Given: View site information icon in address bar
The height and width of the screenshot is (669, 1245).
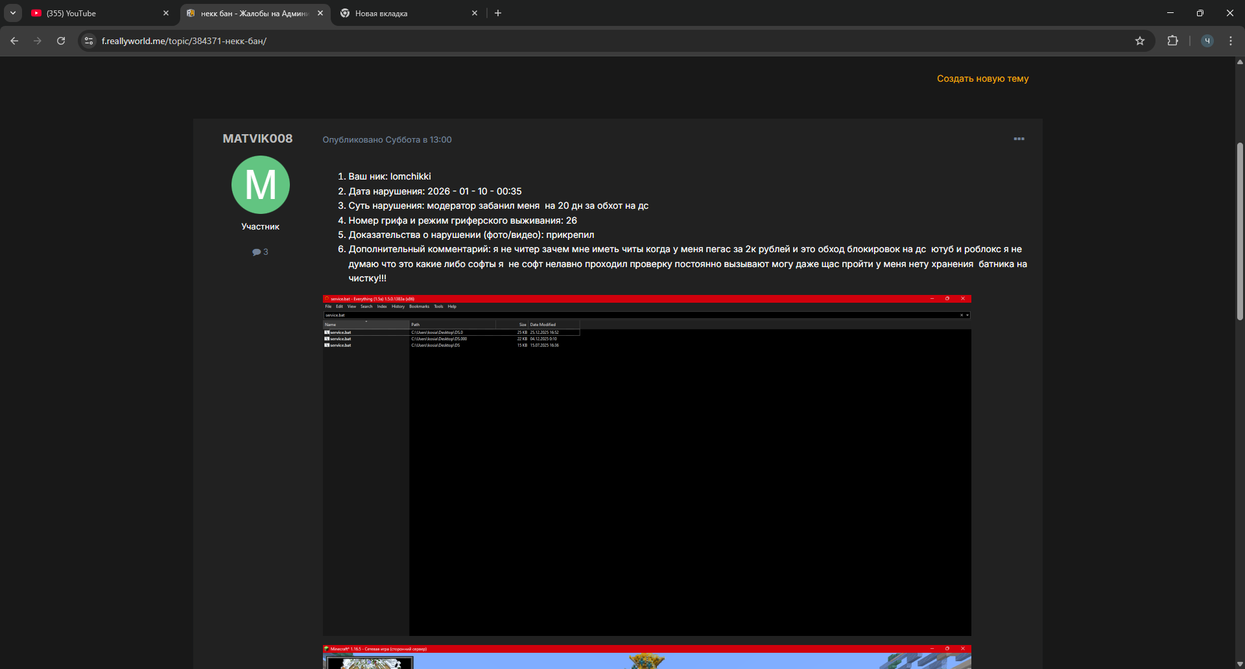Looking at the screenshot, I should coord(89,41).
